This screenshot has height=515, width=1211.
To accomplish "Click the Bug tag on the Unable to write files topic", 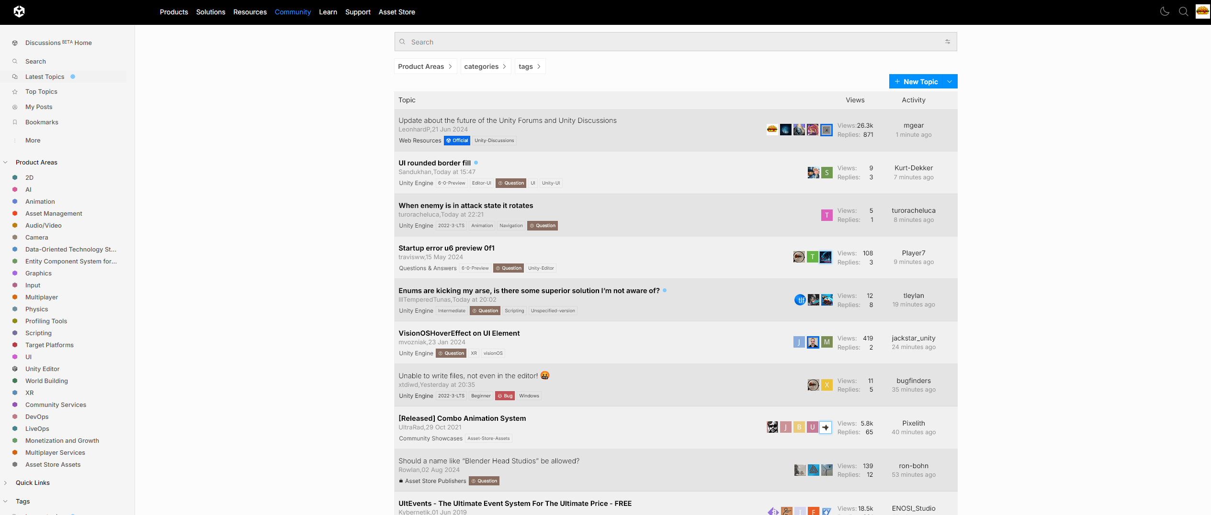I will coord(505,396).
